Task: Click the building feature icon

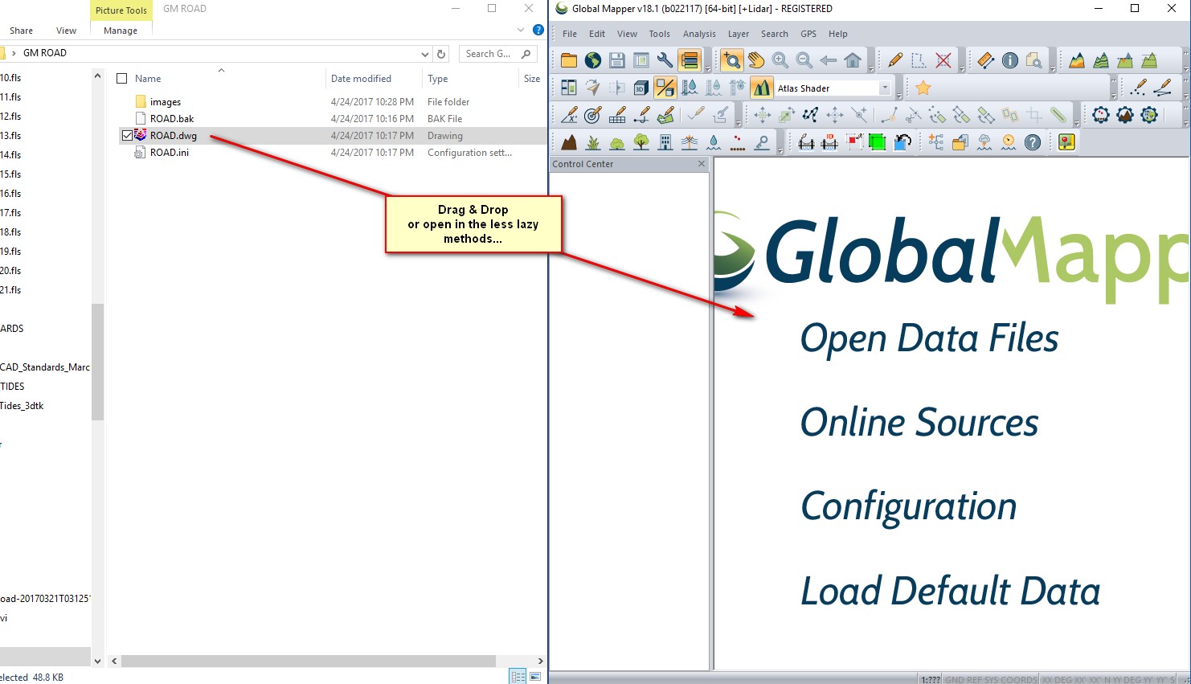Action: pyautogui.click(x=665, y=142)
